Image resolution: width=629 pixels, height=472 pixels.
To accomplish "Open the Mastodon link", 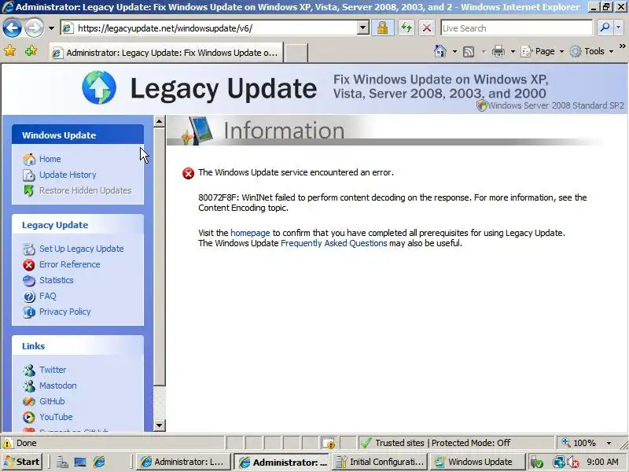I will click(x=57, y=385).
